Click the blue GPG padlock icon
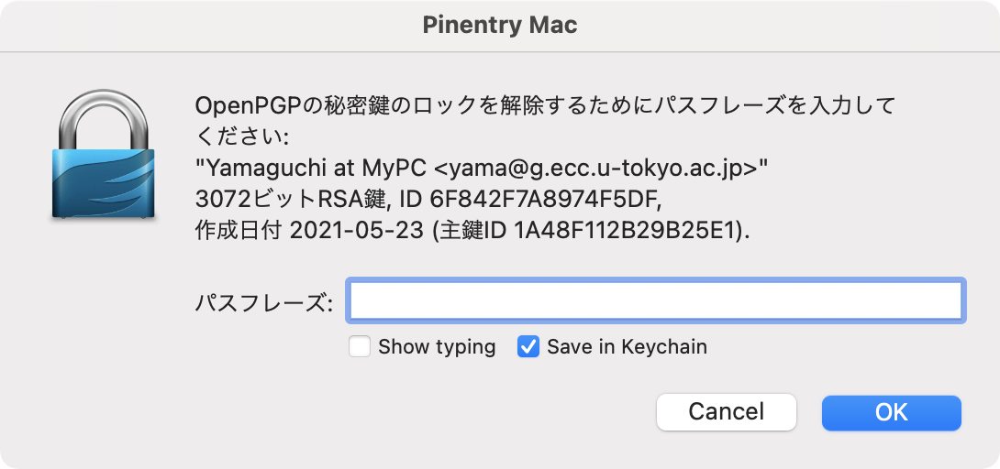The width and height of the screenshot is (1000, 469). point(104,156)
